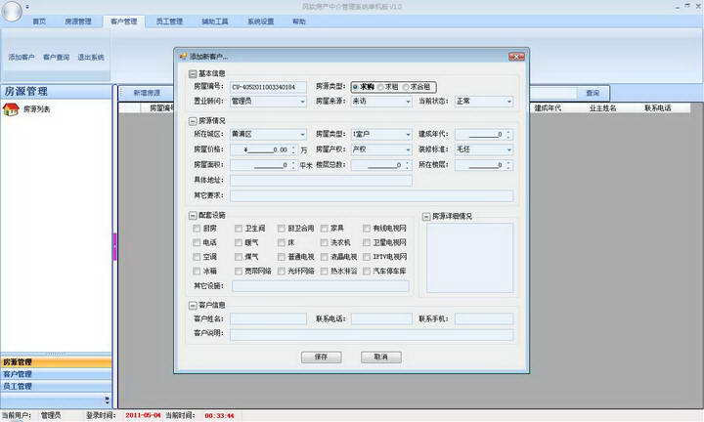
Task: Click the 具体地址 input field
Action: (321, 181)
